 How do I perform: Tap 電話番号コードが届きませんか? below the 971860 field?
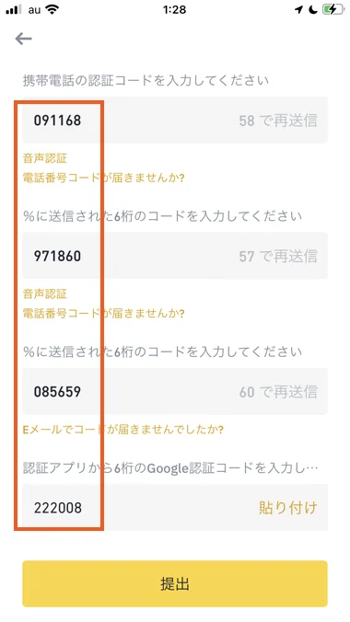point(104,314)
